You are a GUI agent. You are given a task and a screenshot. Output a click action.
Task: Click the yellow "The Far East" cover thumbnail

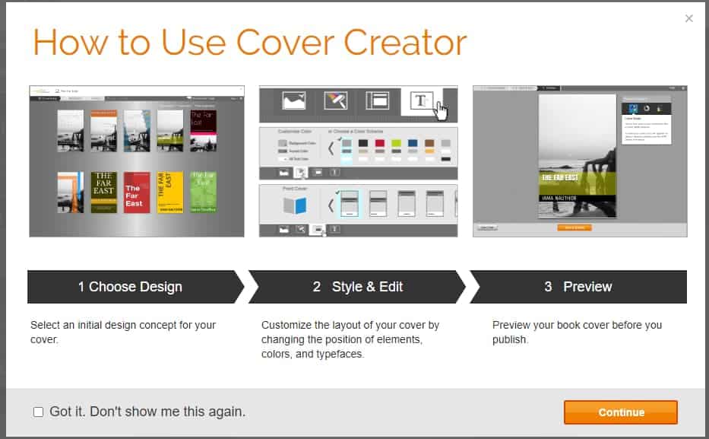(x=170, y=192)
